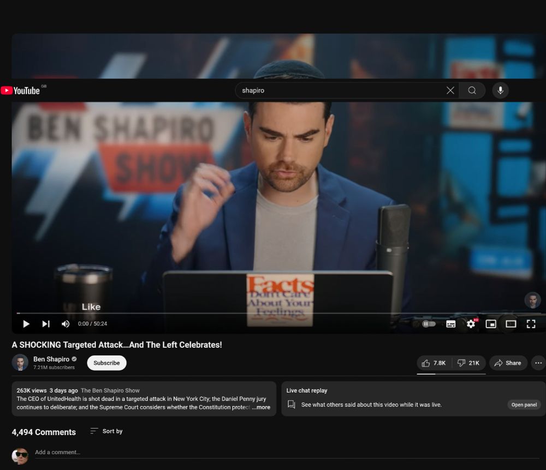
Task: Click the '4,494 Comments' heading
Action: [44, 432]
